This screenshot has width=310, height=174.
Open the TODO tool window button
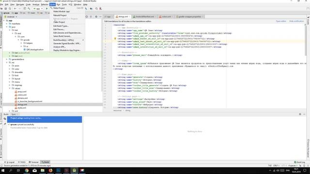pyautogui.click(x=22, y=162)
